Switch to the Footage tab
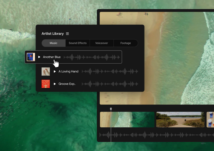214x151 pixels. (126, 43)
